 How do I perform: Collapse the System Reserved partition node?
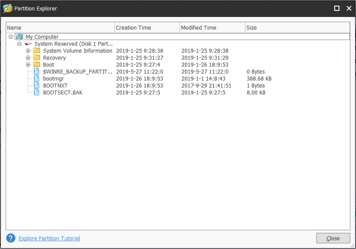tap(20, 44)
